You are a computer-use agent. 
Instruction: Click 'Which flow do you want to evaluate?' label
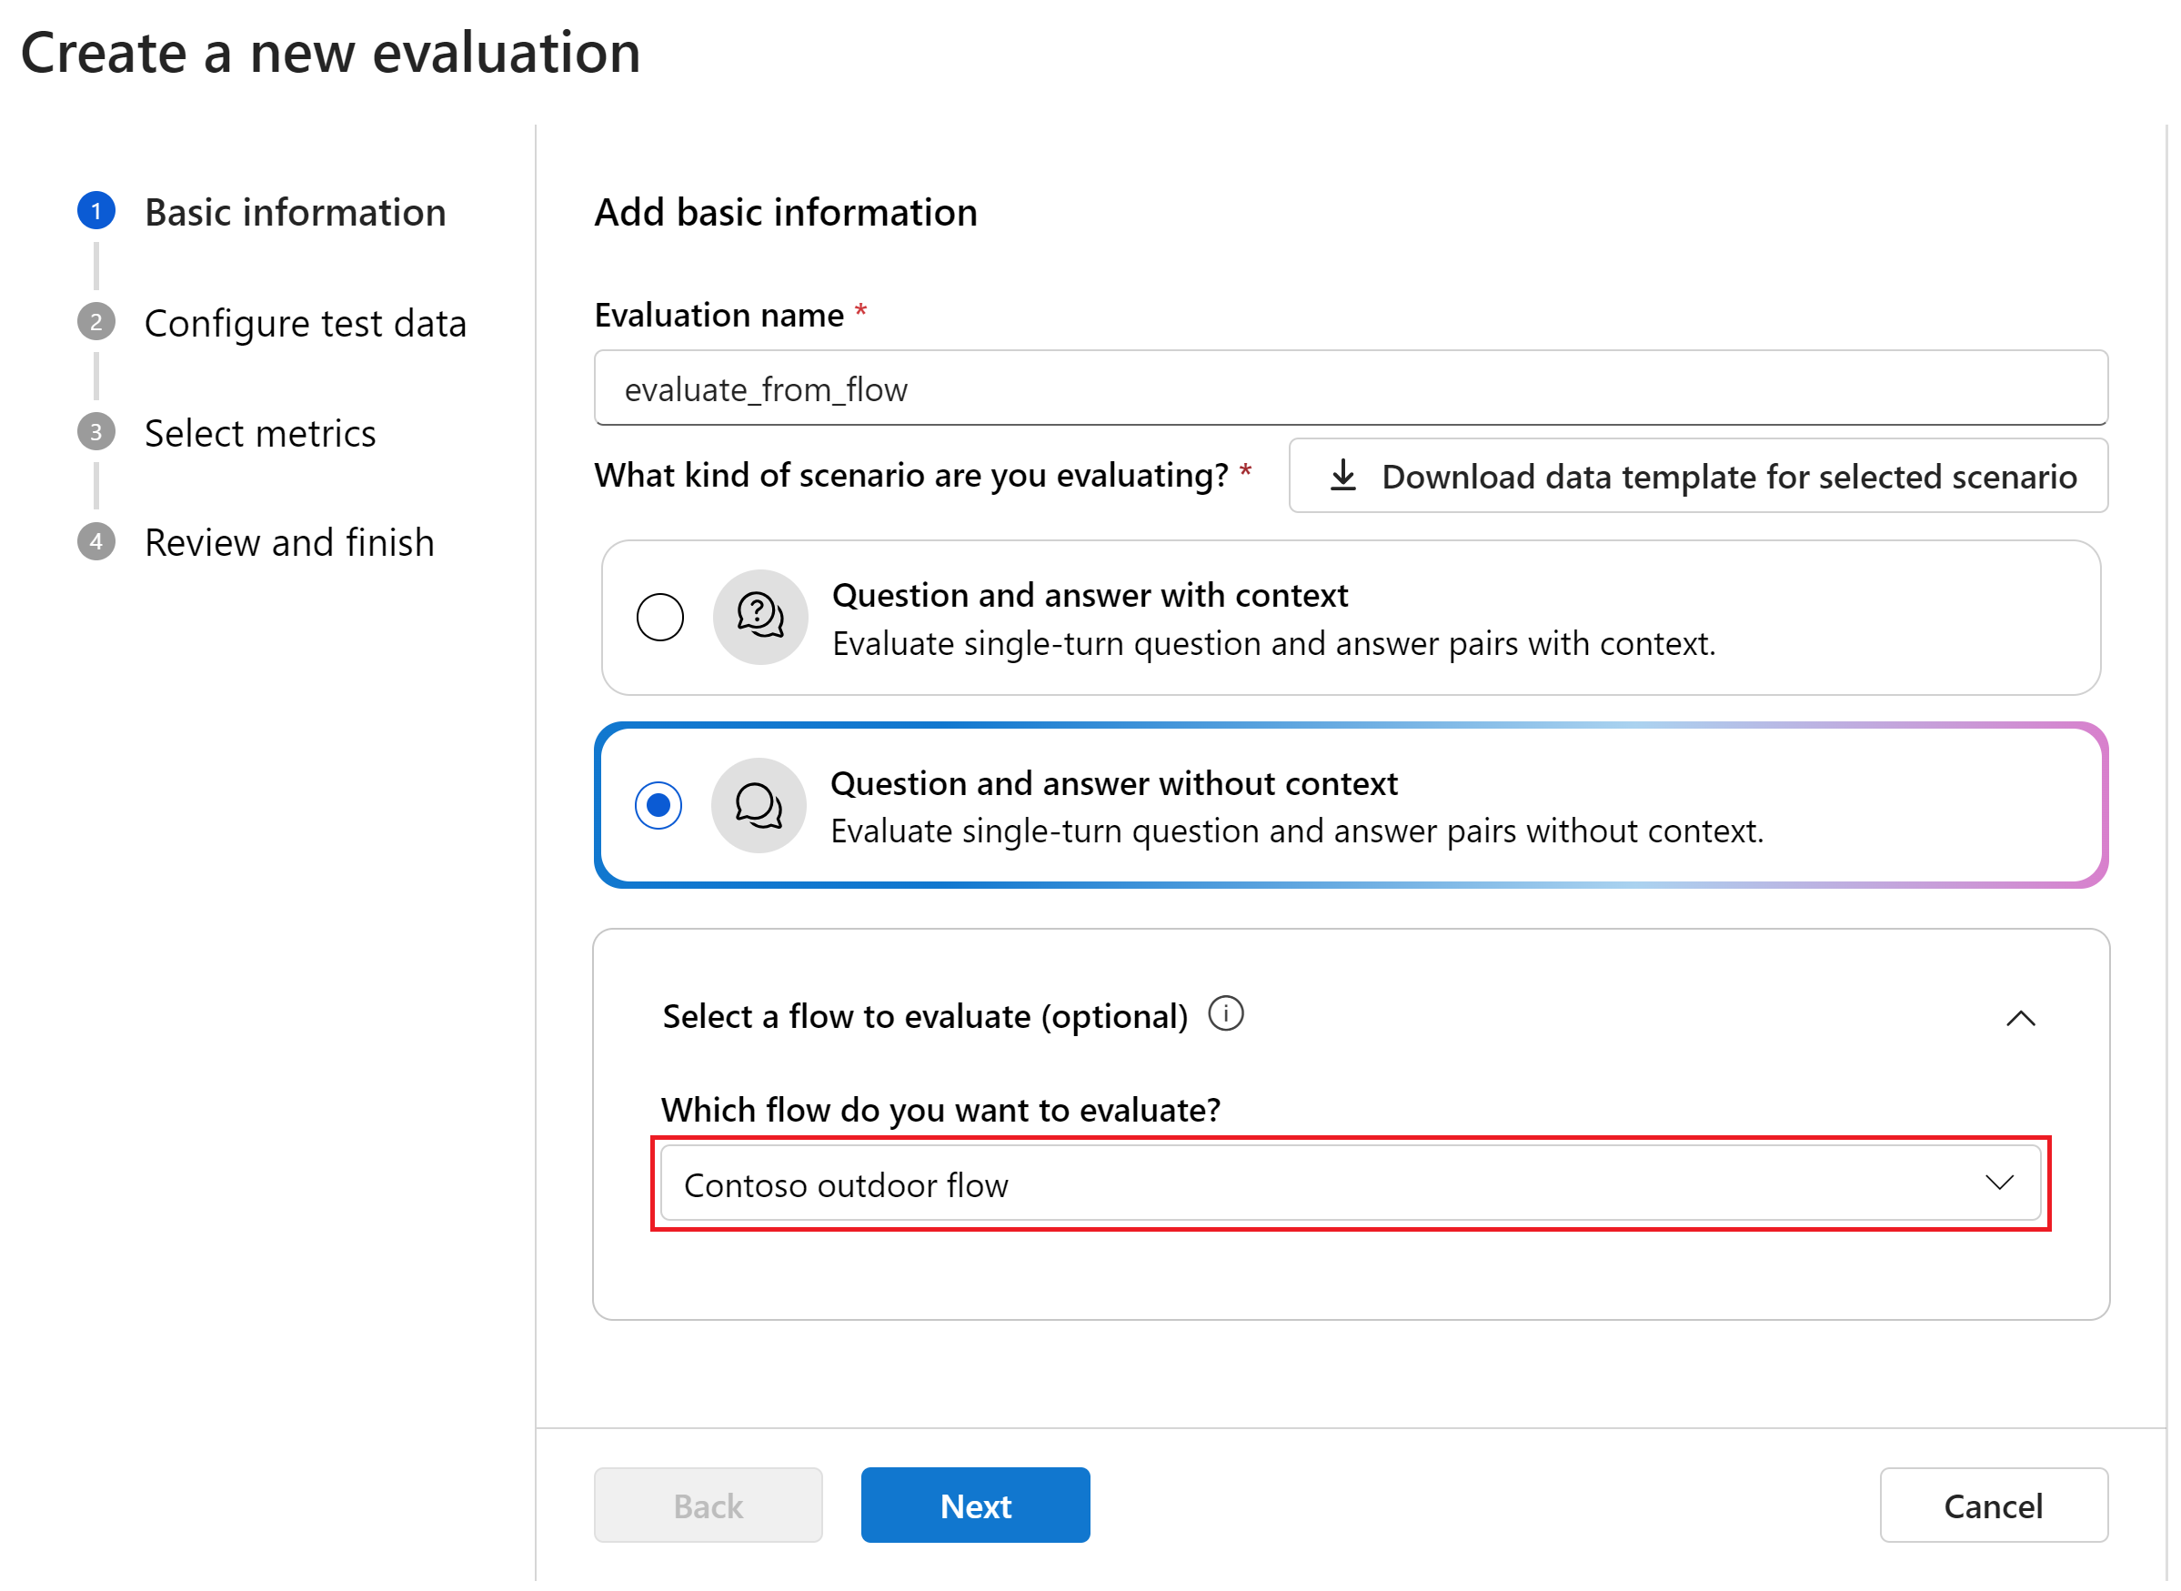[x=940, y=1110]
